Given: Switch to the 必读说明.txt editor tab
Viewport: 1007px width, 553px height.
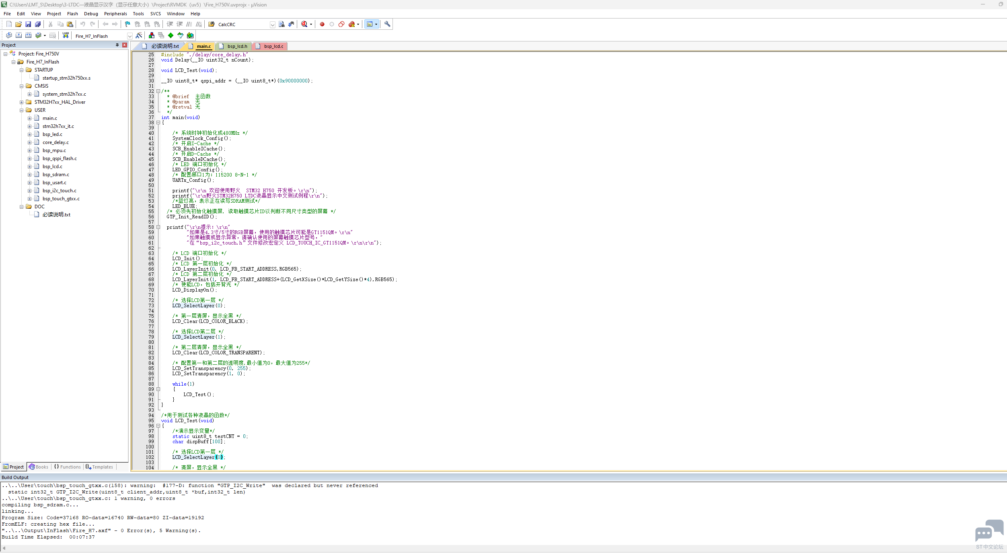Looking at the screenshot, I should (161, 46).
